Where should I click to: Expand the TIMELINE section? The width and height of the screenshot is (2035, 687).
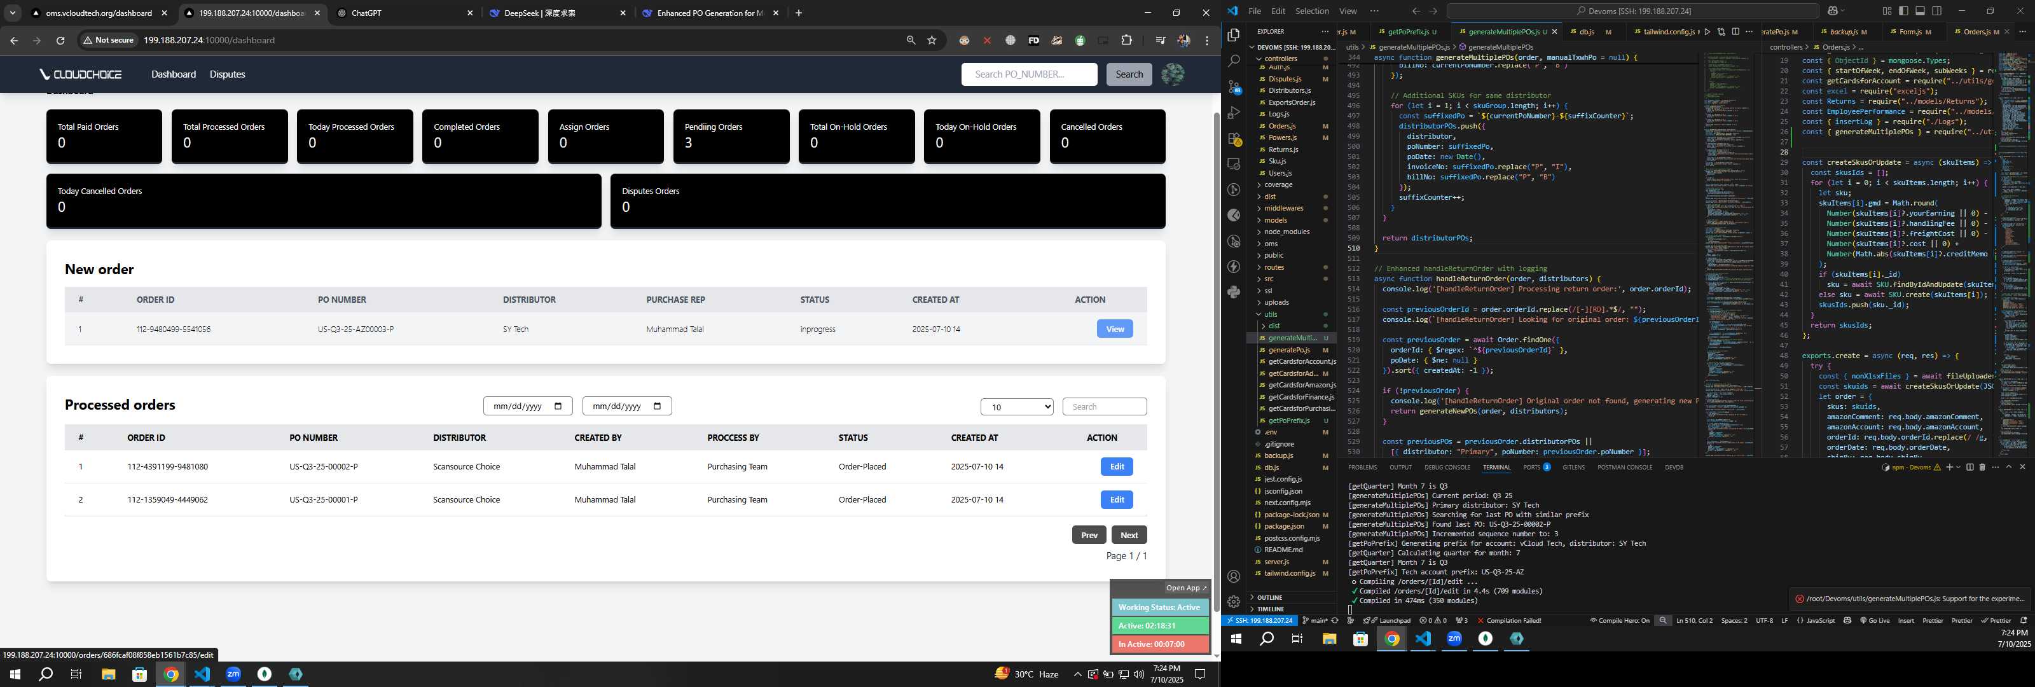point(1271,609)
